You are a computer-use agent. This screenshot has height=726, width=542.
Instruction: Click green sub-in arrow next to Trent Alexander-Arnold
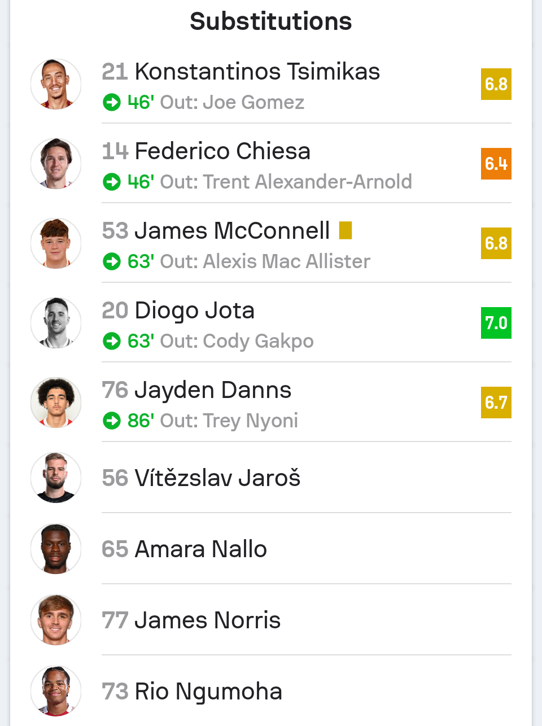tap(112, 182)
